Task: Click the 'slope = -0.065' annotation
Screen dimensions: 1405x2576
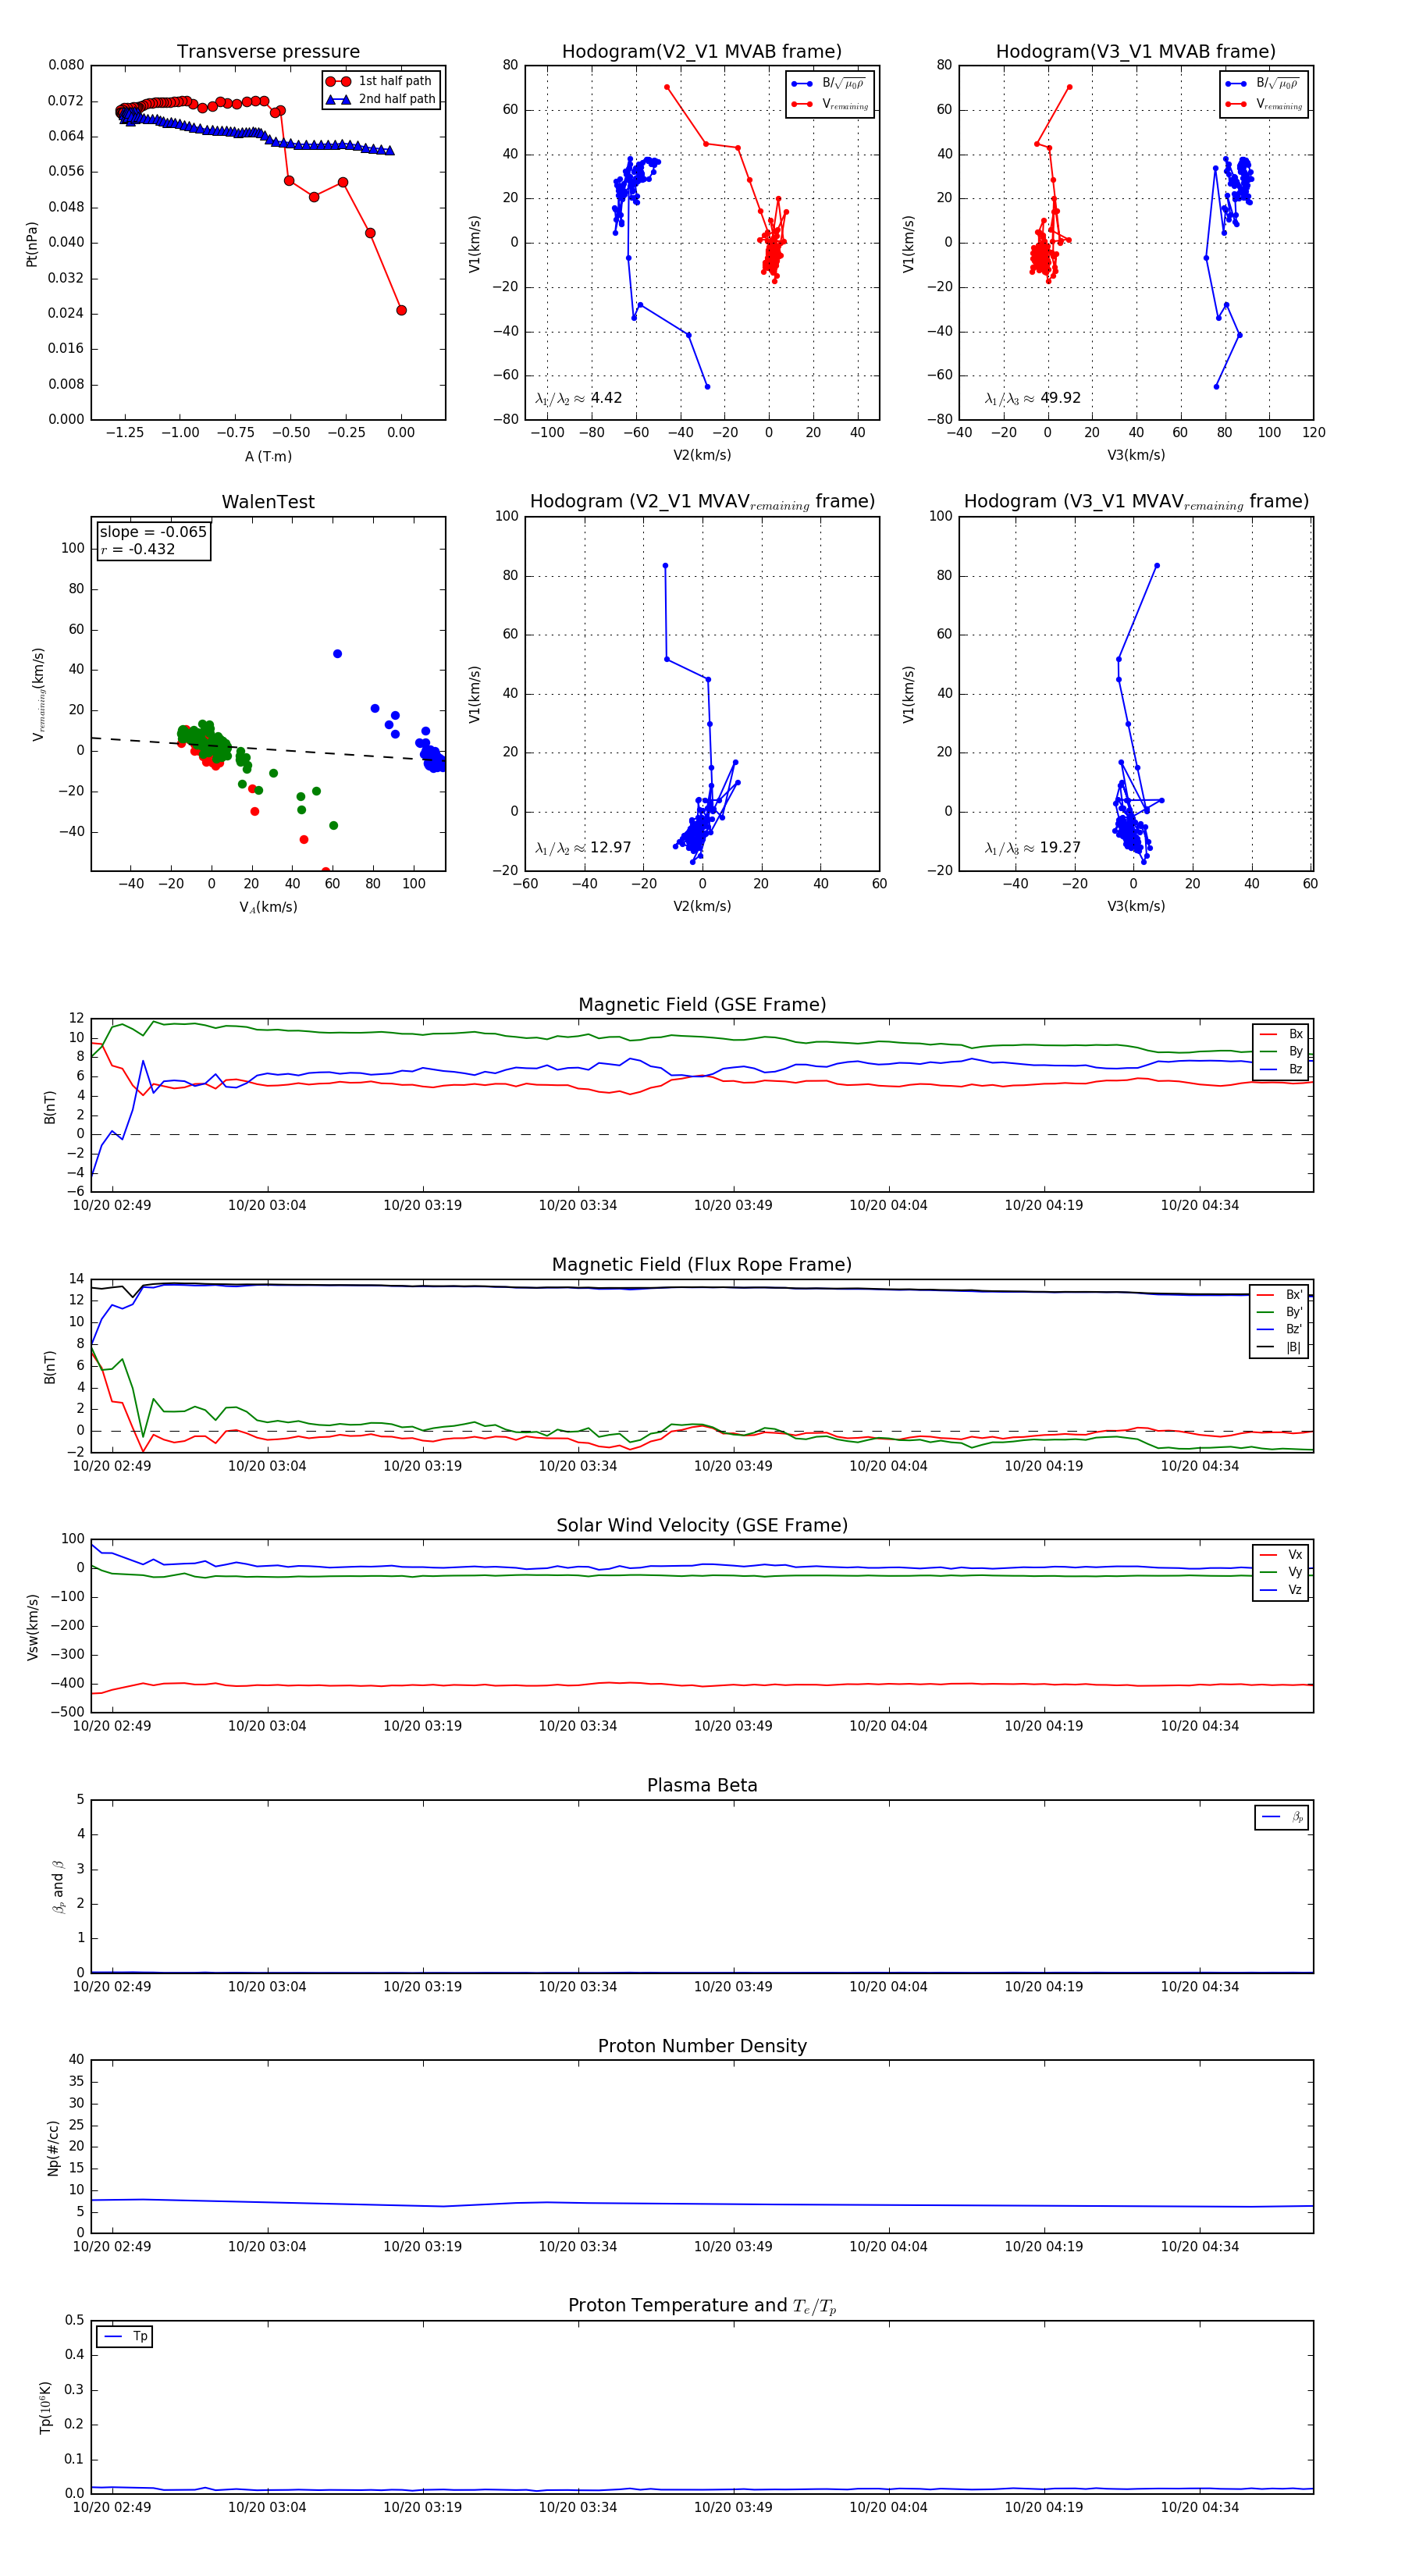Action: (x=153, y=532)
